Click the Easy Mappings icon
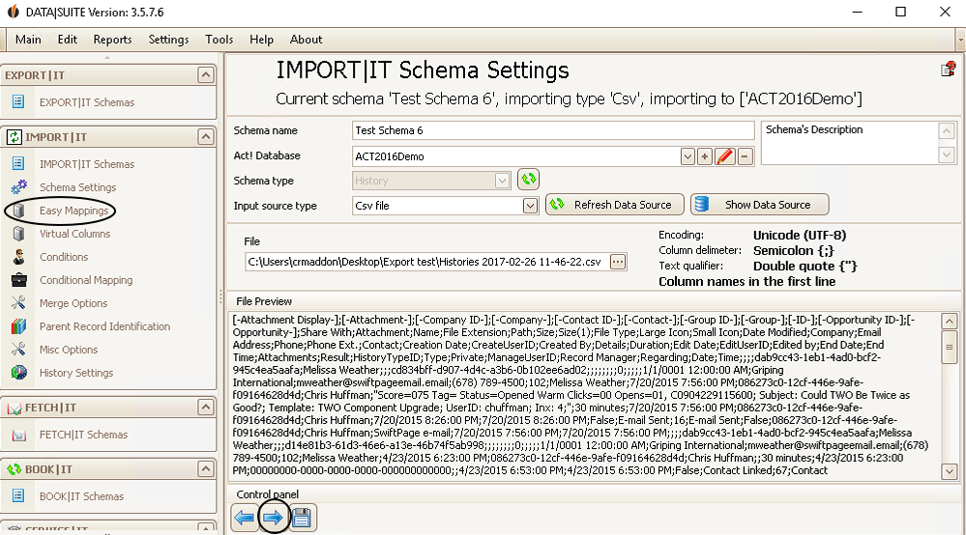Image resolution: width=966 pixels, height=535 pixels. coord(19,211)
